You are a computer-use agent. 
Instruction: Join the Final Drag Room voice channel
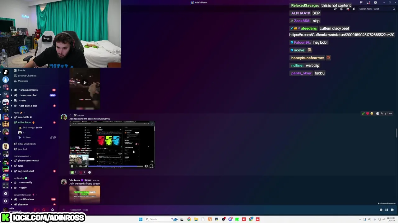click(x=27, y=144)
